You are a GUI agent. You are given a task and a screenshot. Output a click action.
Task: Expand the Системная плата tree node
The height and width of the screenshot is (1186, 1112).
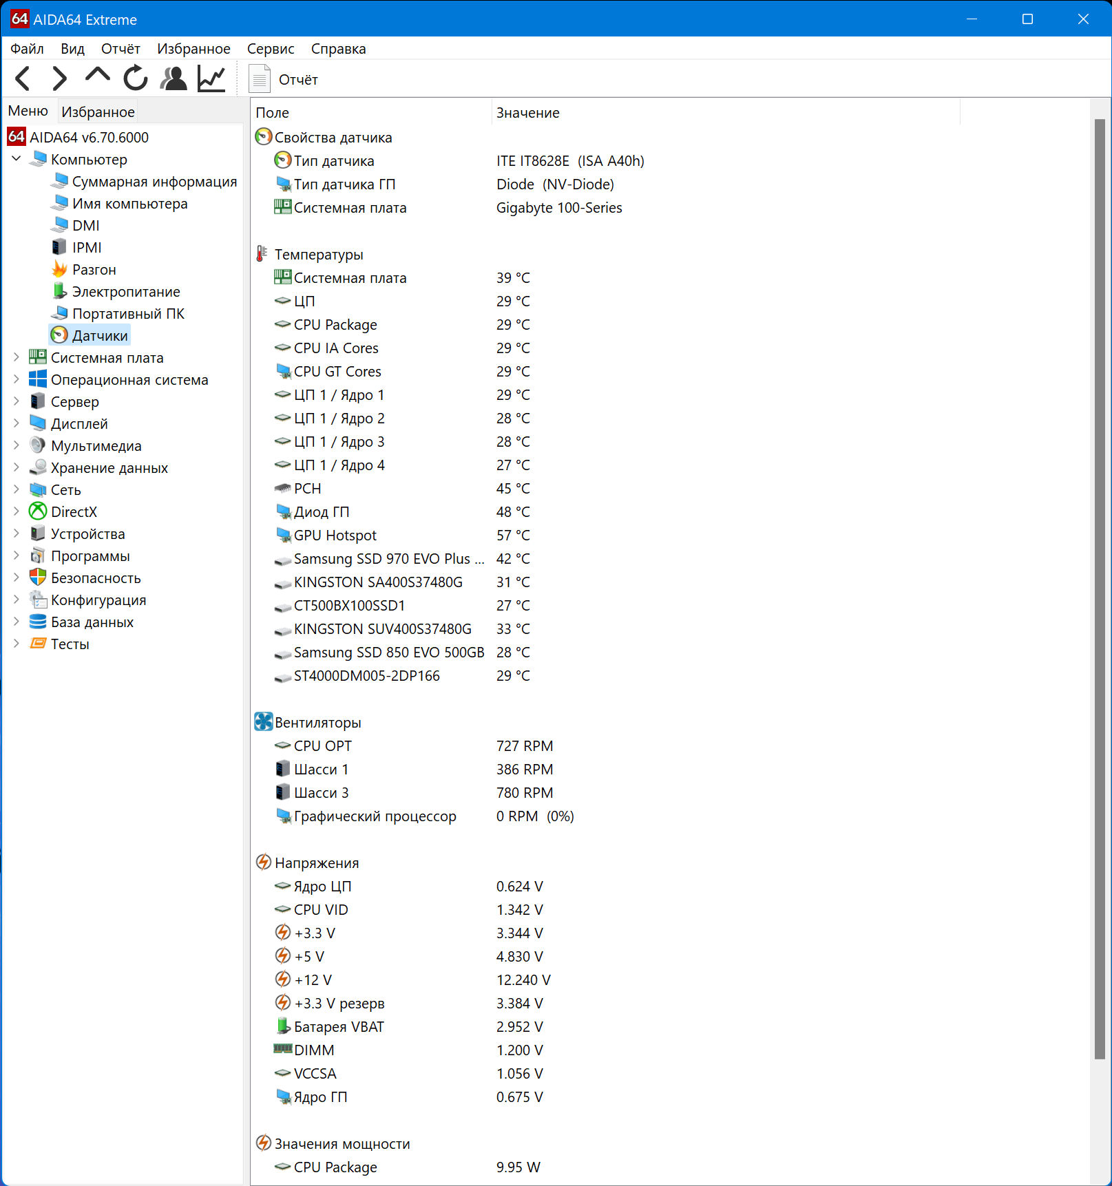[x=17, y=357]
